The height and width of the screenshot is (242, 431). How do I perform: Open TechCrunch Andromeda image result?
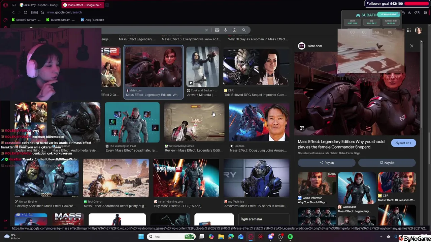[x=116, y=178]
